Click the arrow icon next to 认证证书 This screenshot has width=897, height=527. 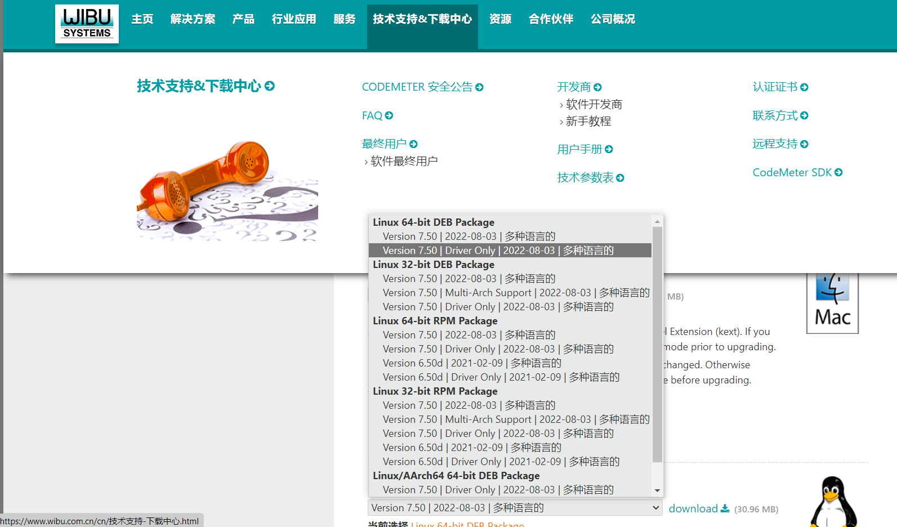click(804, 87)
